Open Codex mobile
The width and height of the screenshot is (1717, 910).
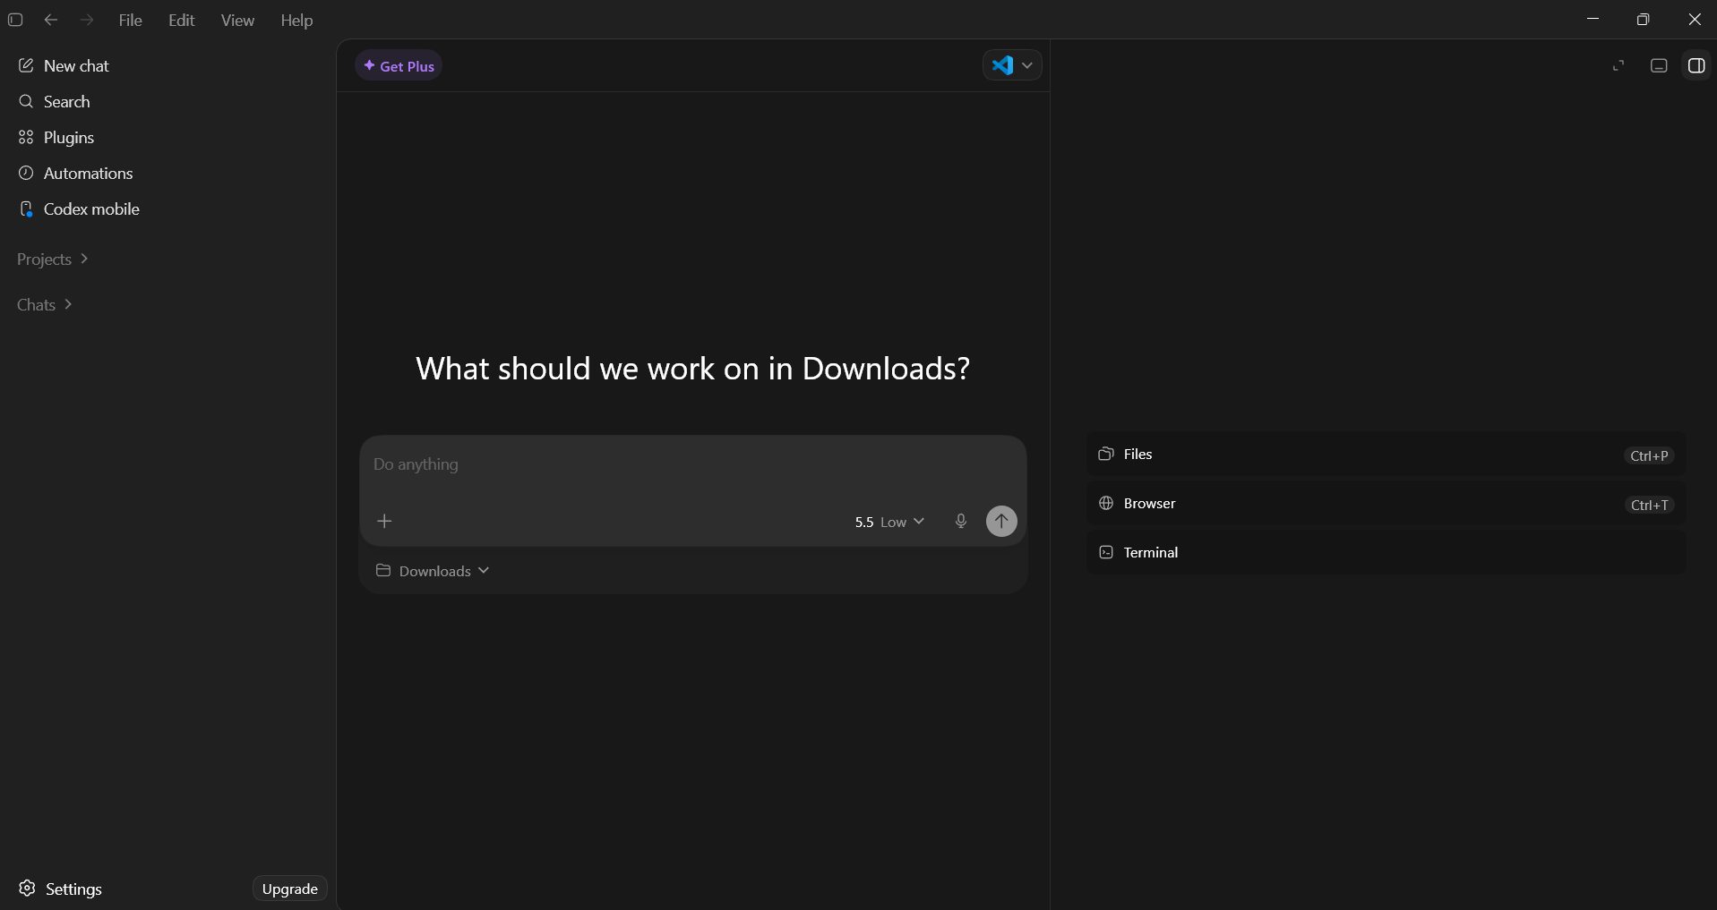coord(167,208)
